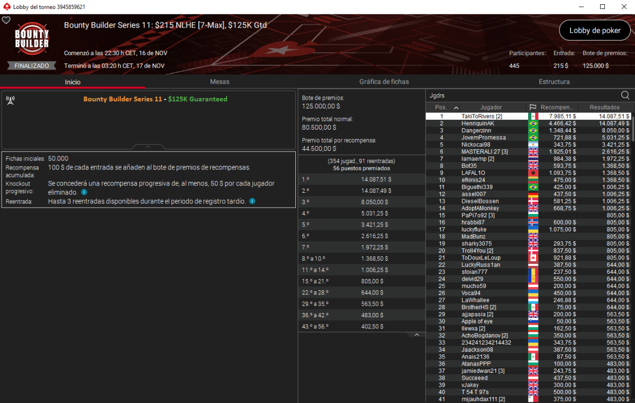Go to the Estructura tab

point(554,82)
